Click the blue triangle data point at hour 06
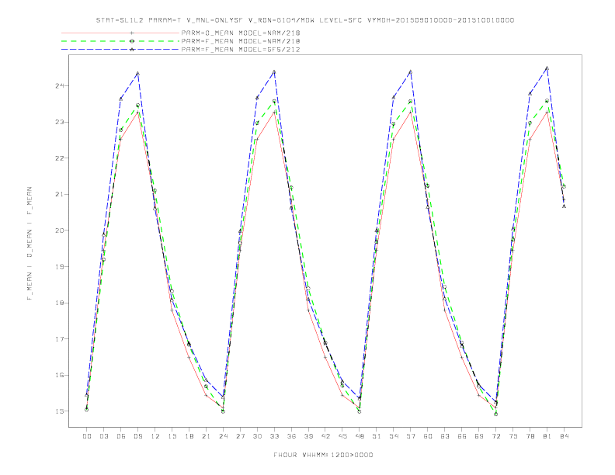This screenshot has height=475, width=615. [121, 99]
